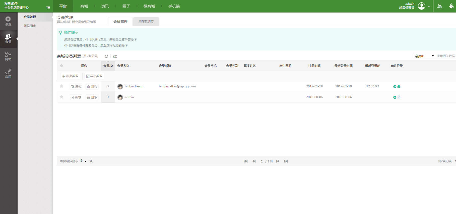Screen dimensions: 456x214
Task: Switch to 资讯 top menu
Action: [105, 6]
